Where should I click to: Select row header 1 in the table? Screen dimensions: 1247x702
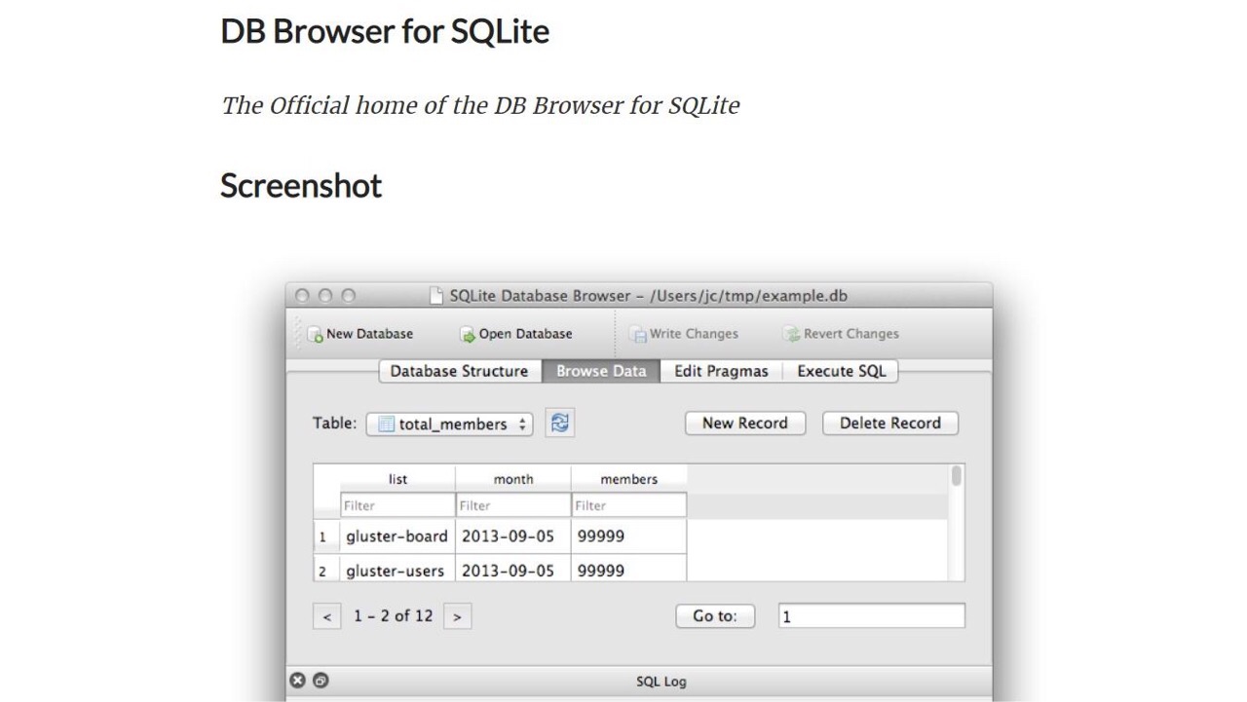(x=326, y=536)
